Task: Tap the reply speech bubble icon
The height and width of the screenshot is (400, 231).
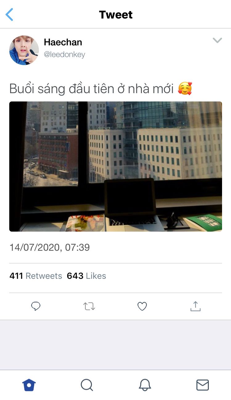Action: click(36, 306)
